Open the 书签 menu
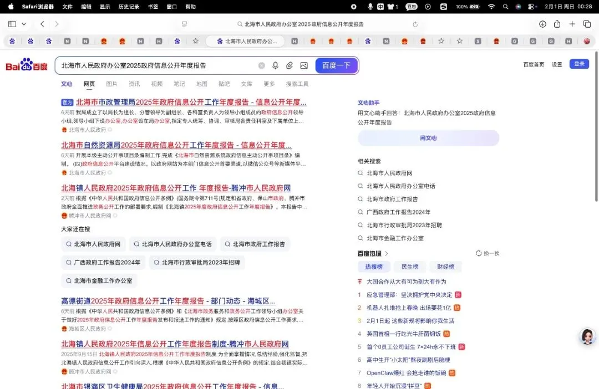 pyautogui.click(x=153, y=7)
